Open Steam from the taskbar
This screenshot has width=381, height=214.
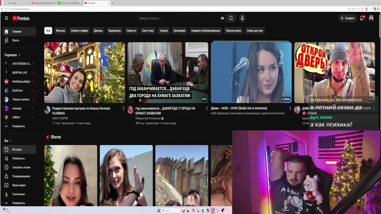208,210
